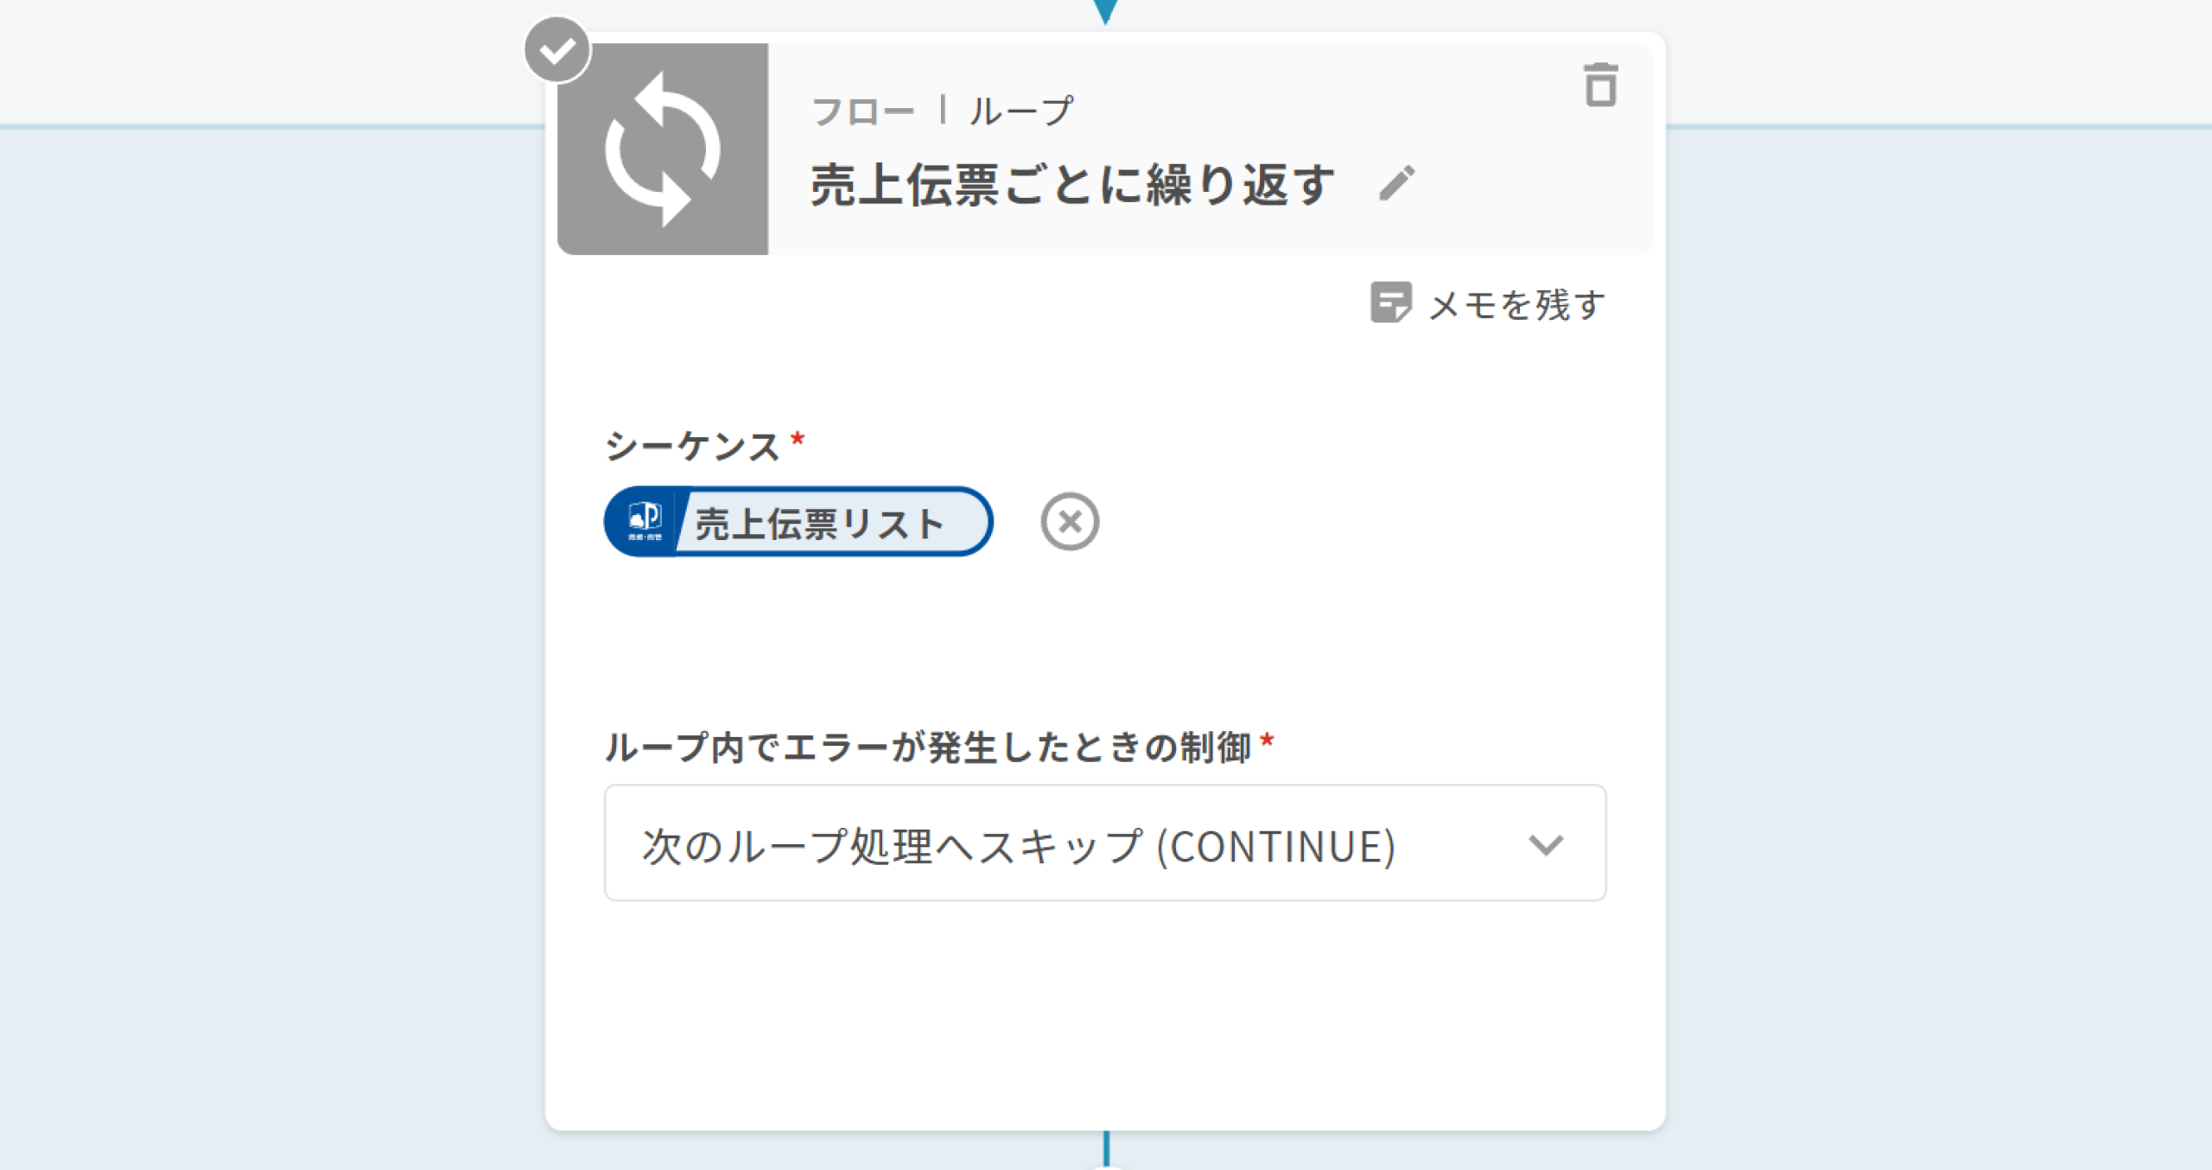Click the step title 売上伝票ごとに繰り返す
The image size is (2212, 1170).
(x=1072, y=185)
